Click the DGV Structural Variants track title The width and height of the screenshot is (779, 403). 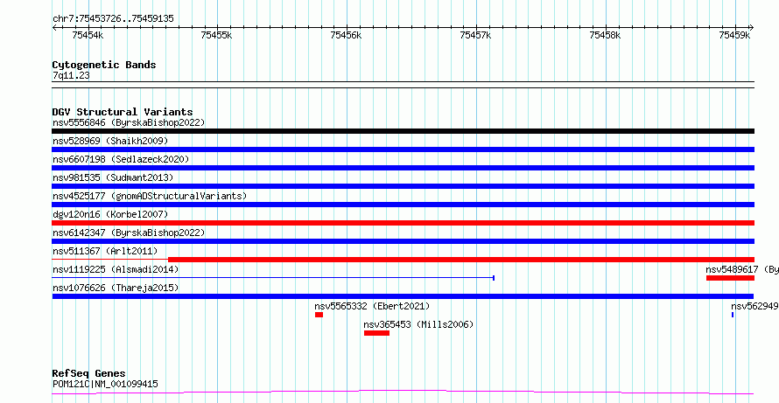point(123,112)
